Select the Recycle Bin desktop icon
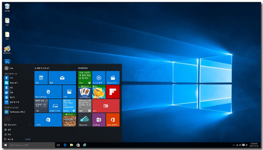The width and height of the screenshot is (263, 150). click(7, 8)
